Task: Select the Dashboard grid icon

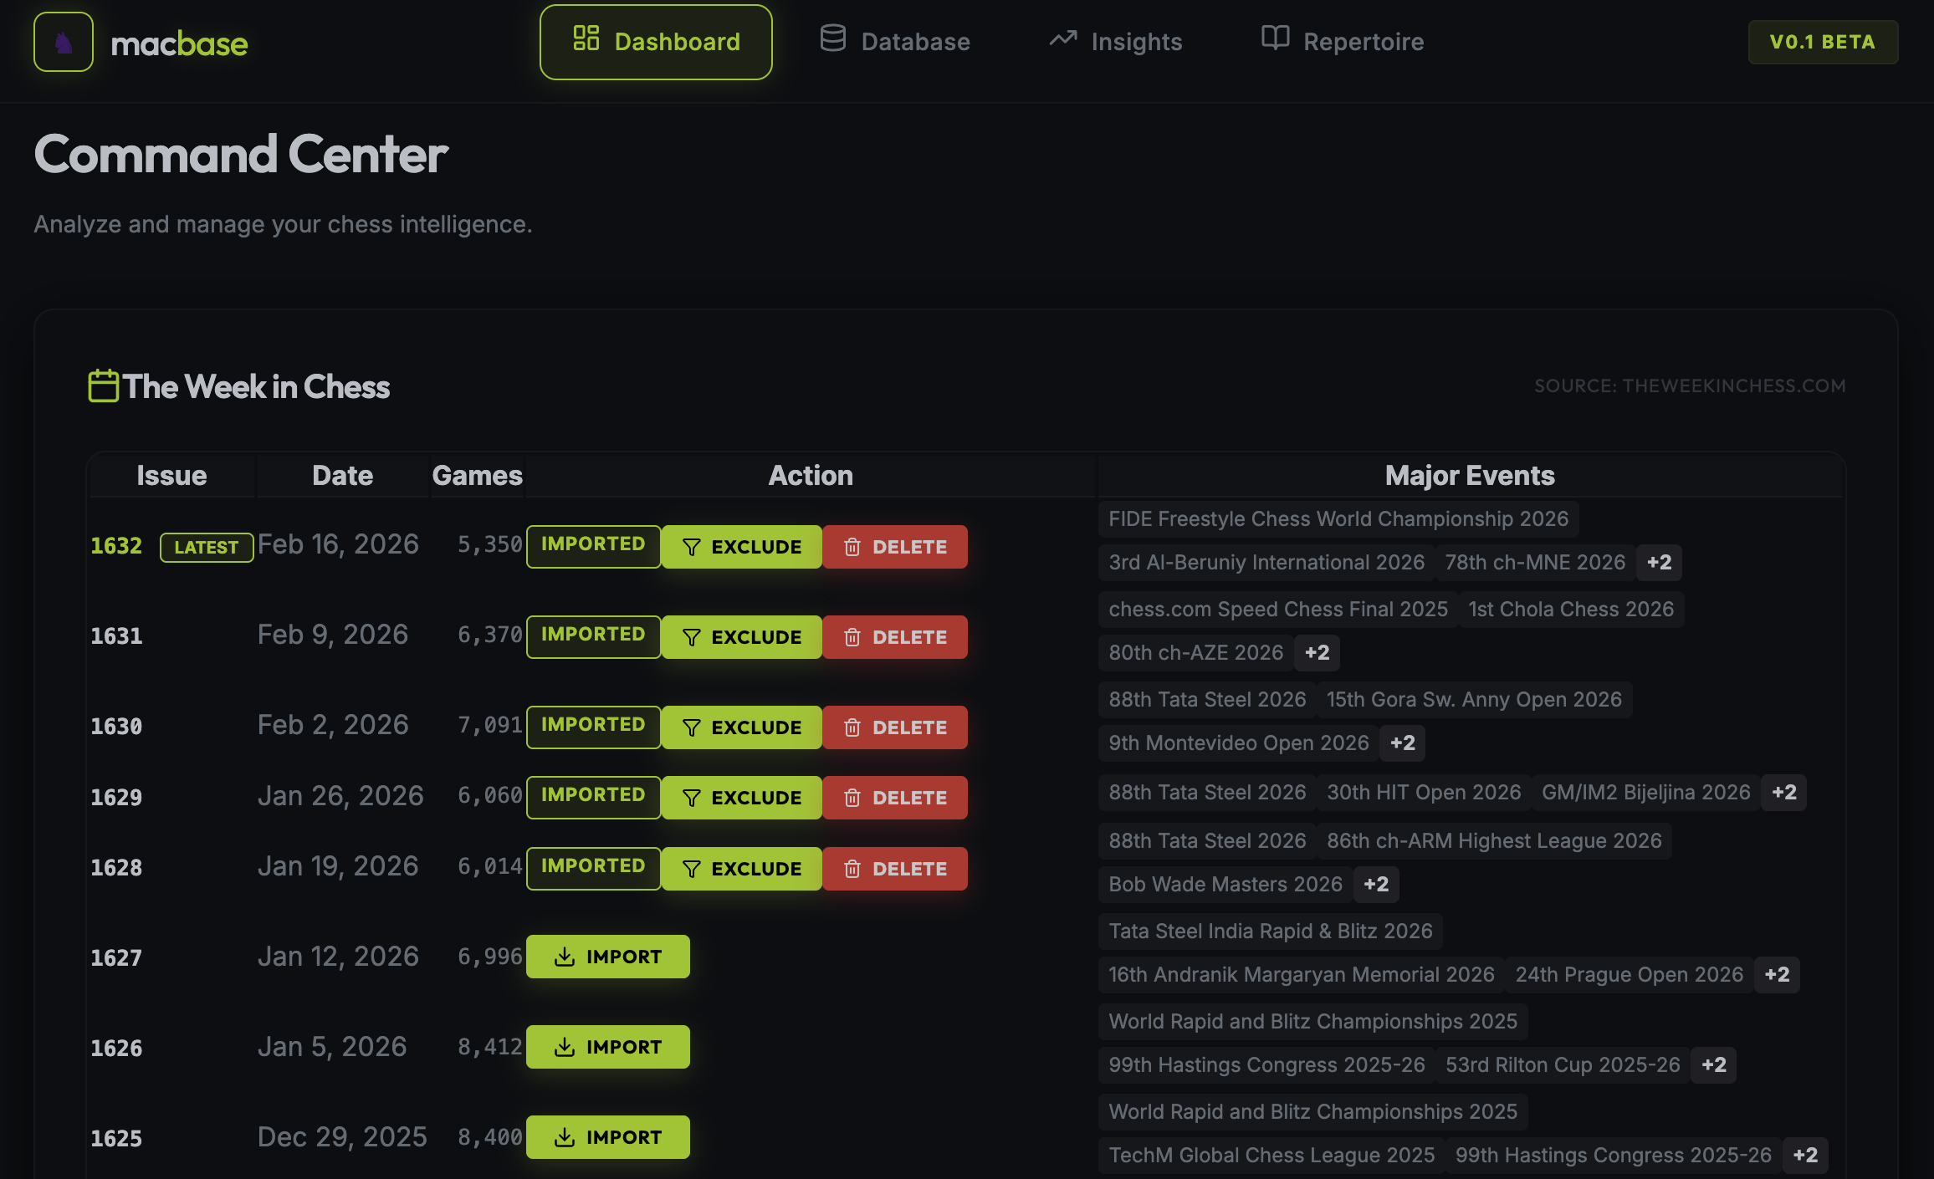Action: click(x=586, y=38)
